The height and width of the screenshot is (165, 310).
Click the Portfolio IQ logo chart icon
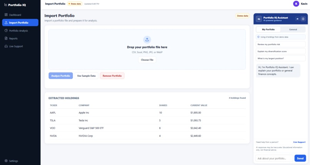coord(6,5)
